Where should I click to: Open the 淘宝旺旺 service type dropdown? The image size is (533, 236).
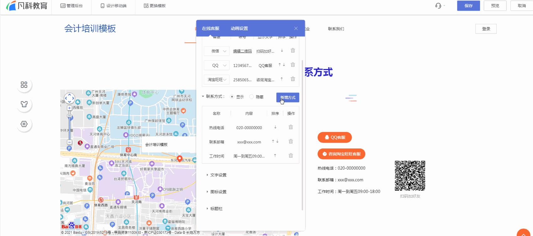tap(217, 80)
